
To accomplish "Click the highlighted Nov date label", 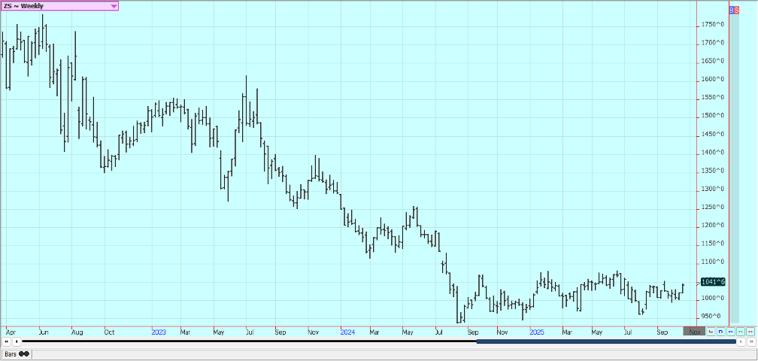I will click(694, 332).
